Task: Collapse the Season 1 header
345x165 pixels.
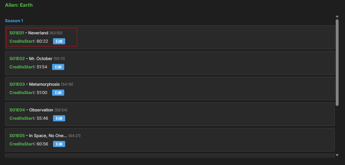Action: click(14, 21)
